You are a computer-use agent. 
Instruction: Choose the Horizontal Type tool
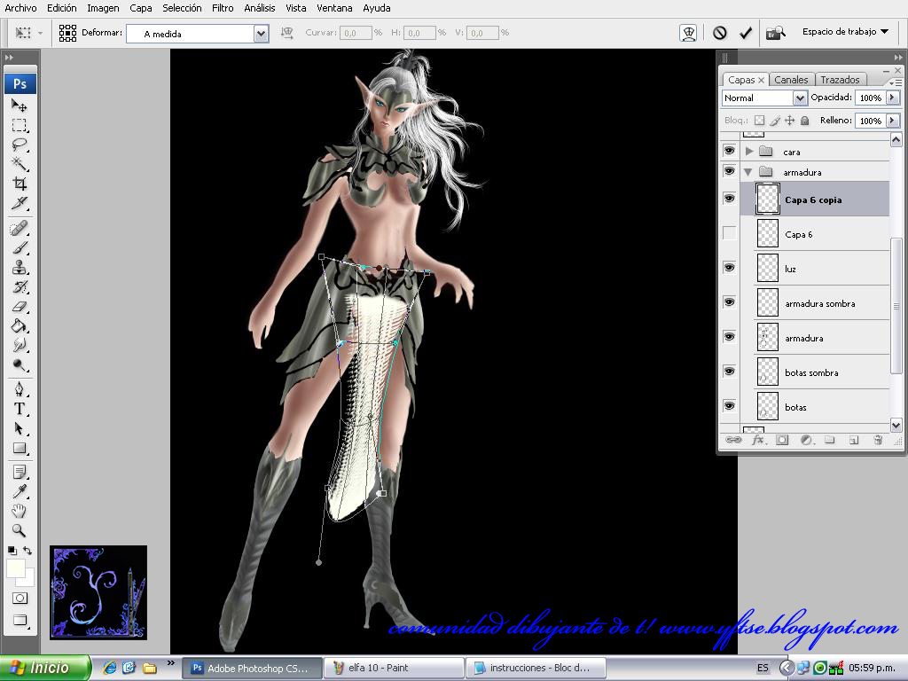coord(20,409)
